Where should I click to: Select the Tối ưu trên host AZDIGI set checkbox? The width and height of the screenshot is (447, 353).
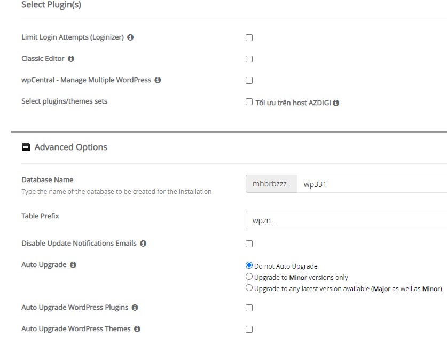click(249, 102)
